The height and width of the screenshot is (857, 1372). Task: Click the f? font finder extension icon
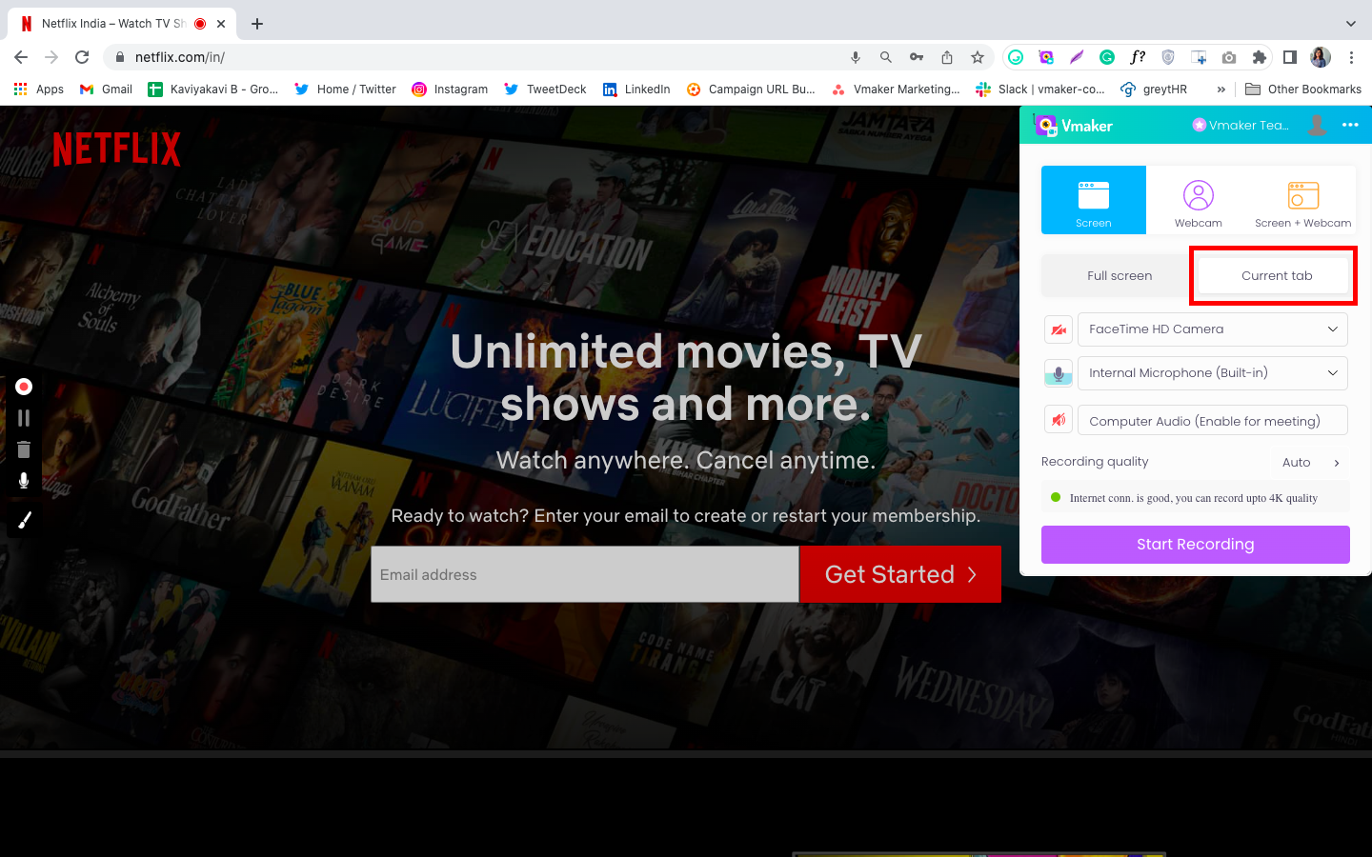1138,57
